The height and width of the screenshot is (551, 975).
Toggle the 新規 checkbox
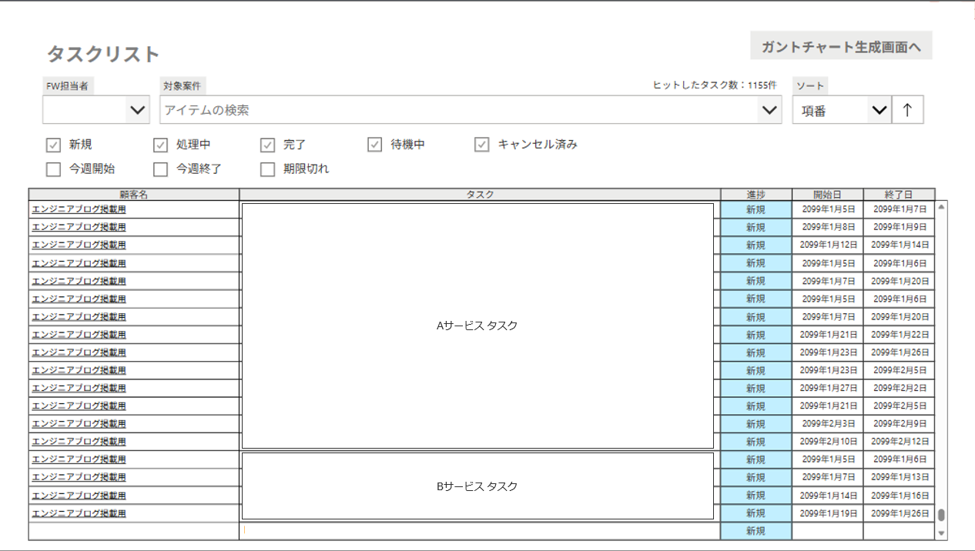point(53,145)
